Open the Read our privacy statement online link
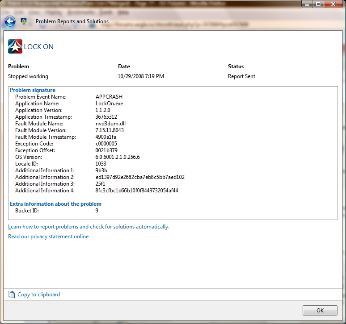 [48, 237]
